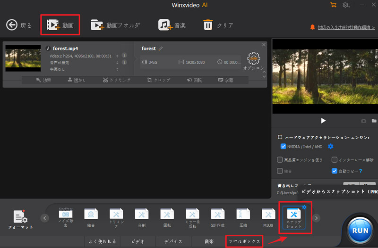This screenshot has width=378, height=248.
Task: Play the forest preview video
Action: [x=323, y=121]
